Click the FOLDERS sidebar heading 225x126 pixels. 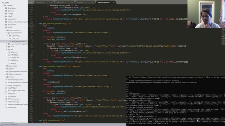click(6, 2)
